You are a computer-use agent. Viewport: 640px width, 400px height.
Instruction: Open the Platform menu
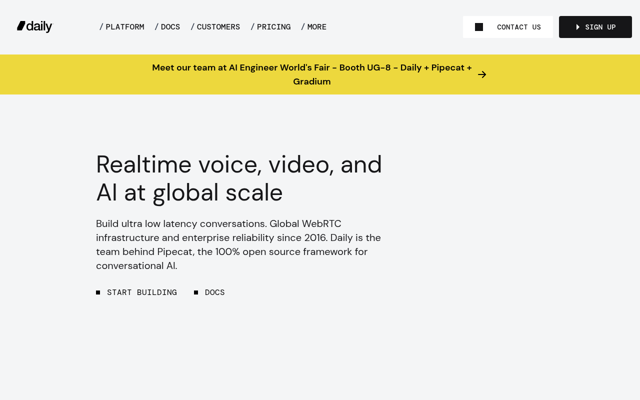pos(122,27)
